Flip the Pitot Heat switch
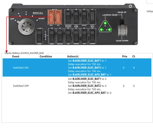 [92, 17]
